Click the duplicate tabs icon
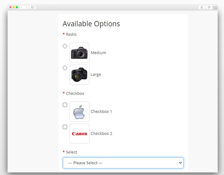This screenshot has width=224, height=175. tap(209, 7)
